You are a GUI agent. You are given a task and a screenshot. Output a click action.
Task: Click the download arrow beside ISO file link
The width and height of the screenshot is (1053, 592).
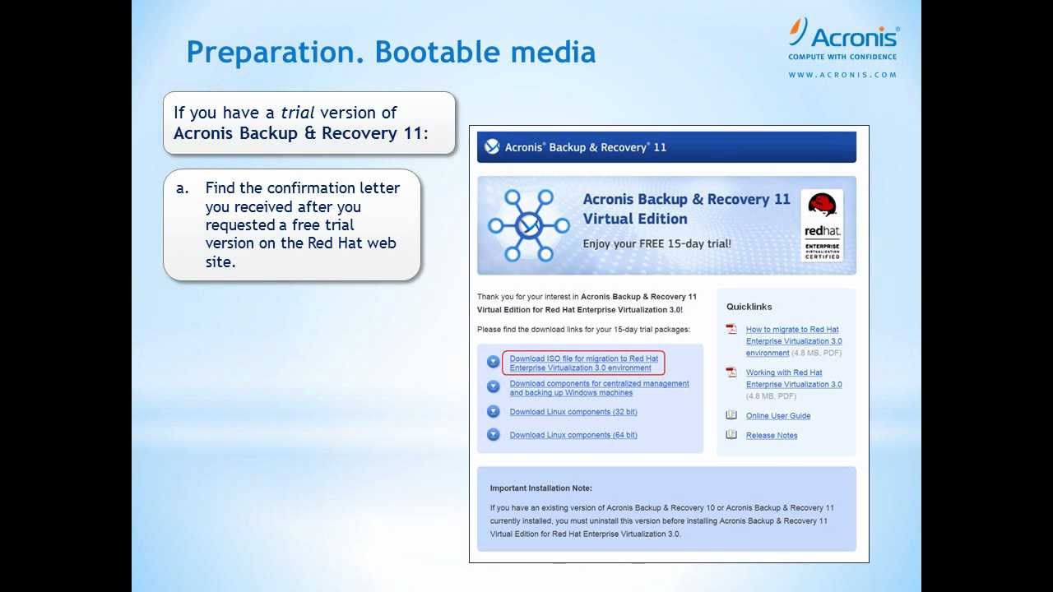tap(493, 362)
